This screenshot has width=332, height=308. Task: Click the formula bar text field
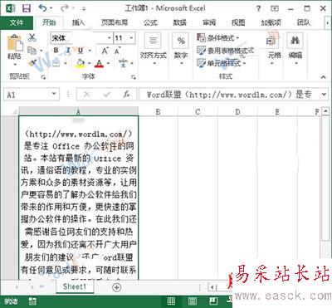(x=230, y=95)
